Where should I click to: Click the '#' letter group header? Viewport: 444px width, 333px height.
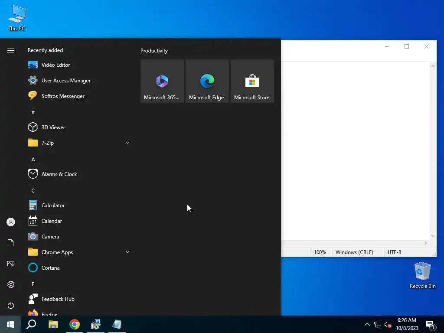[33, 112]
